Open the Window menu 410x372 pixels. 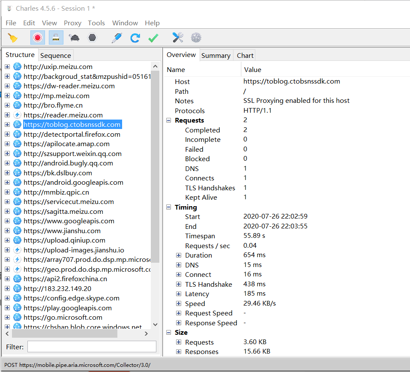(x=125, y=23)
